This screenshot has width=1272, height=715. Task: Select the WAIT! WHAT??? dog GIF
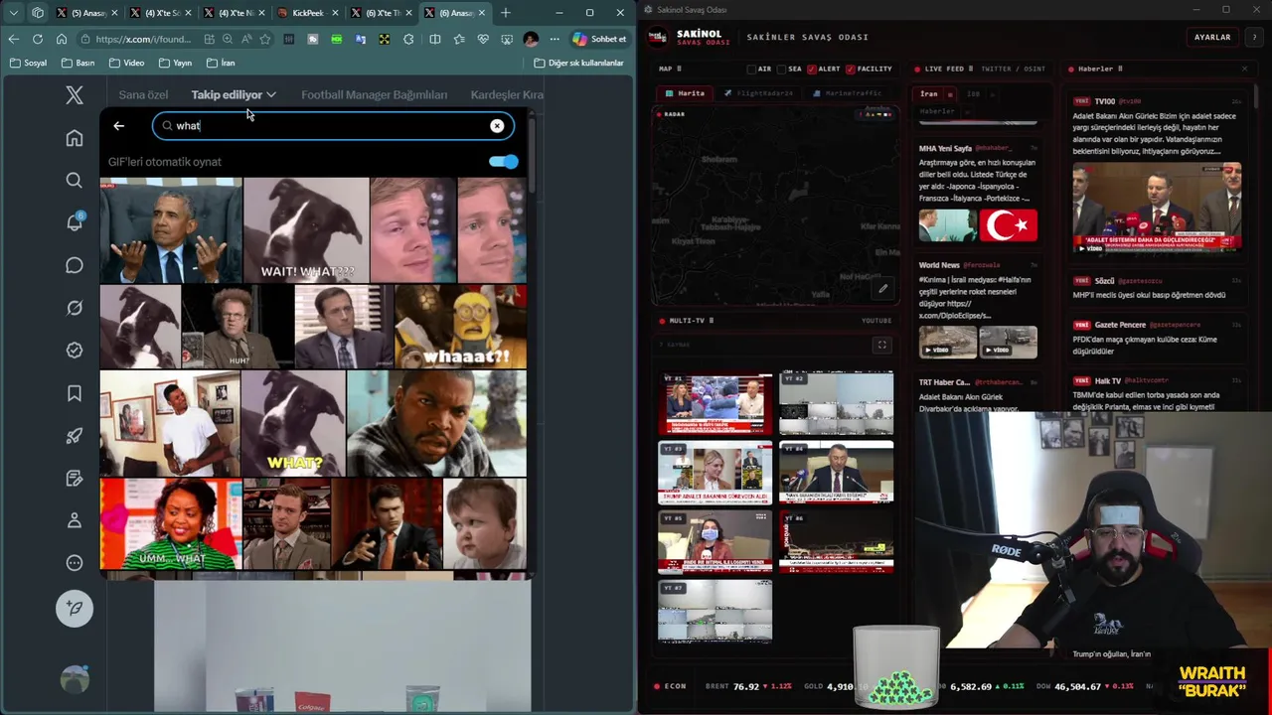tap(306, 230)
